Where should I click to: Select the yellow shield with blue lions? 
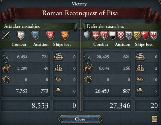(137, 36)
